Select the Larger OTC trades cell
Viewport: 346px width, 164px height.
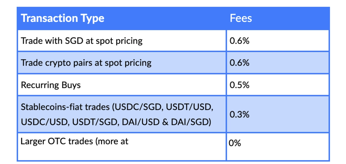pos(122,146)
